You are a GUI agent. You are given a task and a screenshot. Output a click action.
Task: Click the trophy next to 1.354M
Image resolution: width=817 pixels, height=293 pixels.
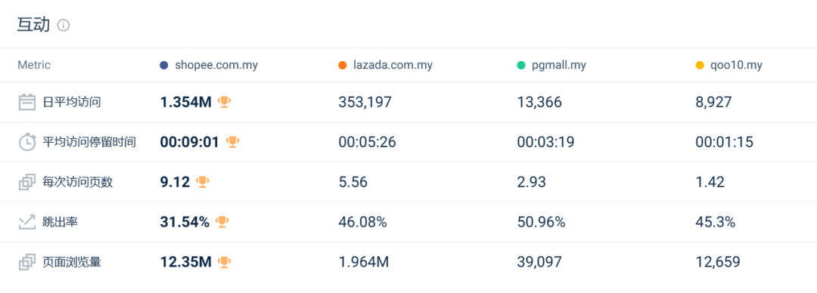(224, 102)
